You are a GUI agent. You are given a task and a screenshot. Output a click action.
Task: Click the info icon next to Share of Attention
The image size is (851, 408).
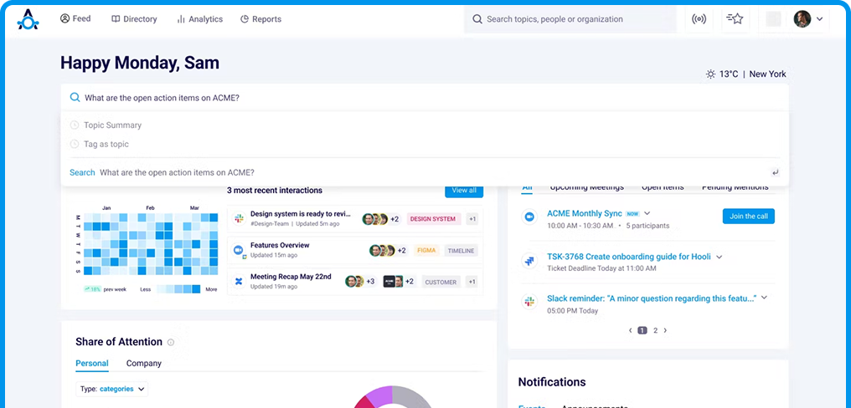[x=171, y=342]
